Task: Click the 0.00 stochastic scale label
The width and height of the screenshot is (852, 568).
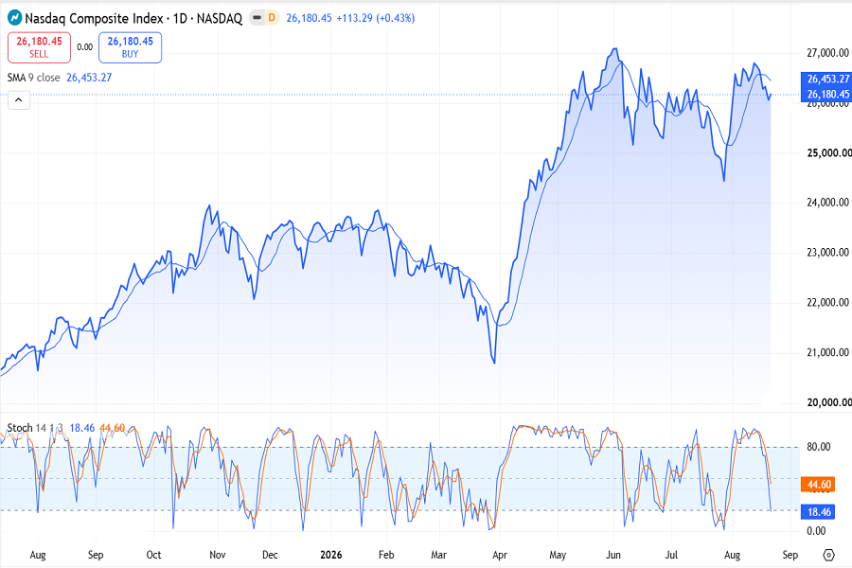Action: (816, 531)
